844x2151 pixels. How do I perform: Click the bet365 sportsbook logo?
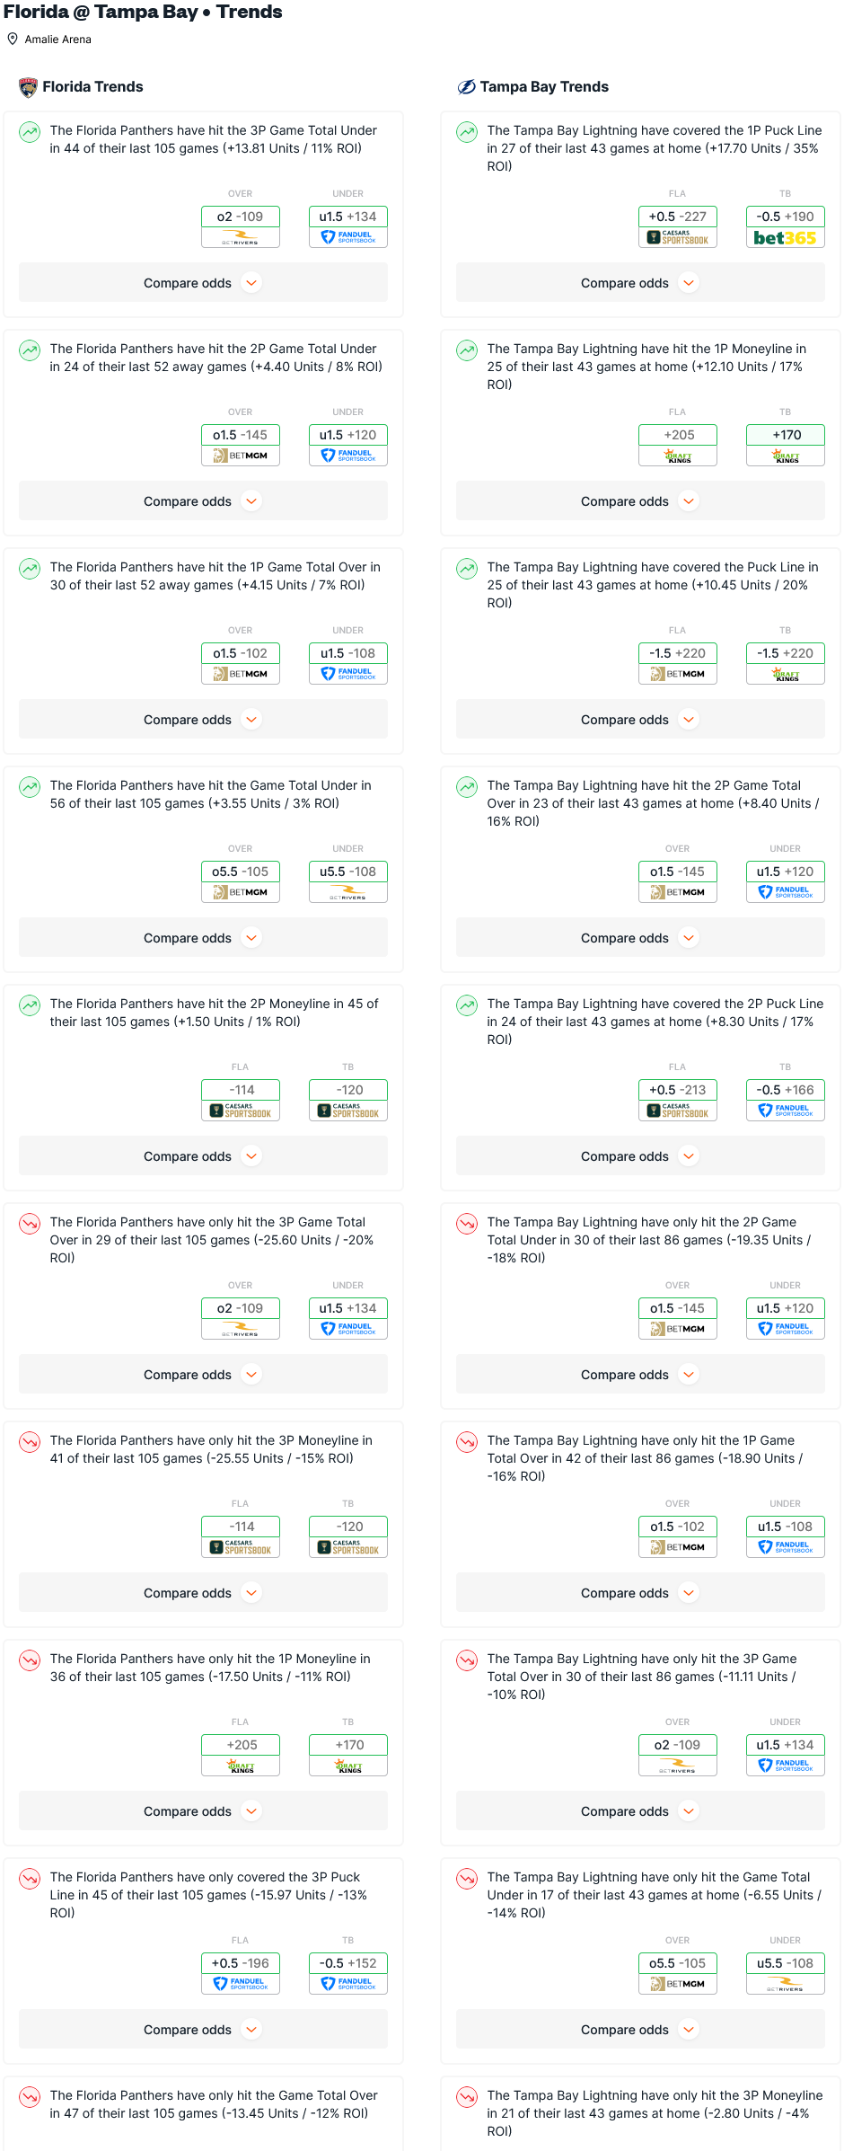(785, 238)
